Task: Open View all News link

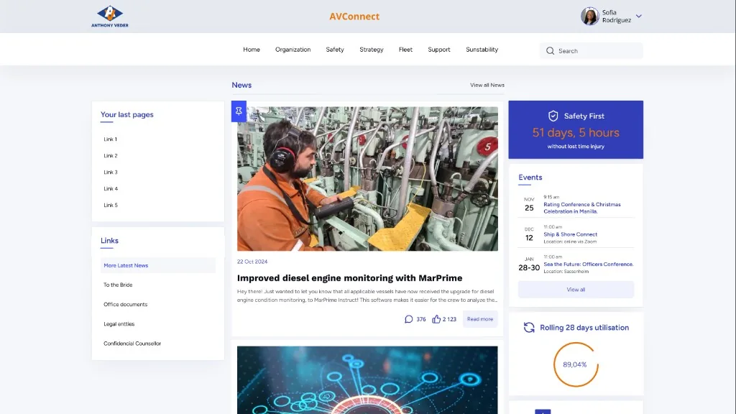Action: click(487, 85)
